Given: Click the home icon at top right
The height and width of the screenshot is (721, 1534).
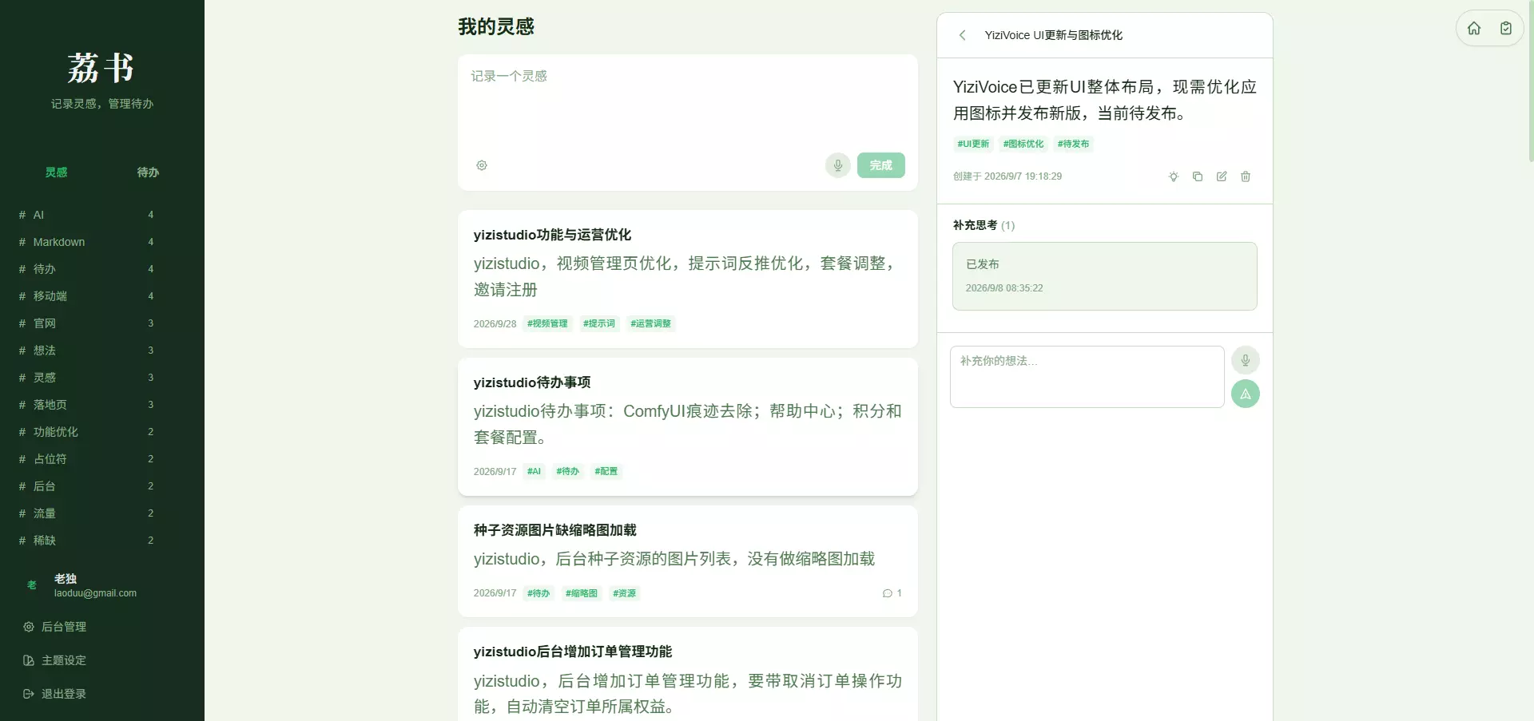Looking at the screenshot, I should click(x=1474, y=29).
